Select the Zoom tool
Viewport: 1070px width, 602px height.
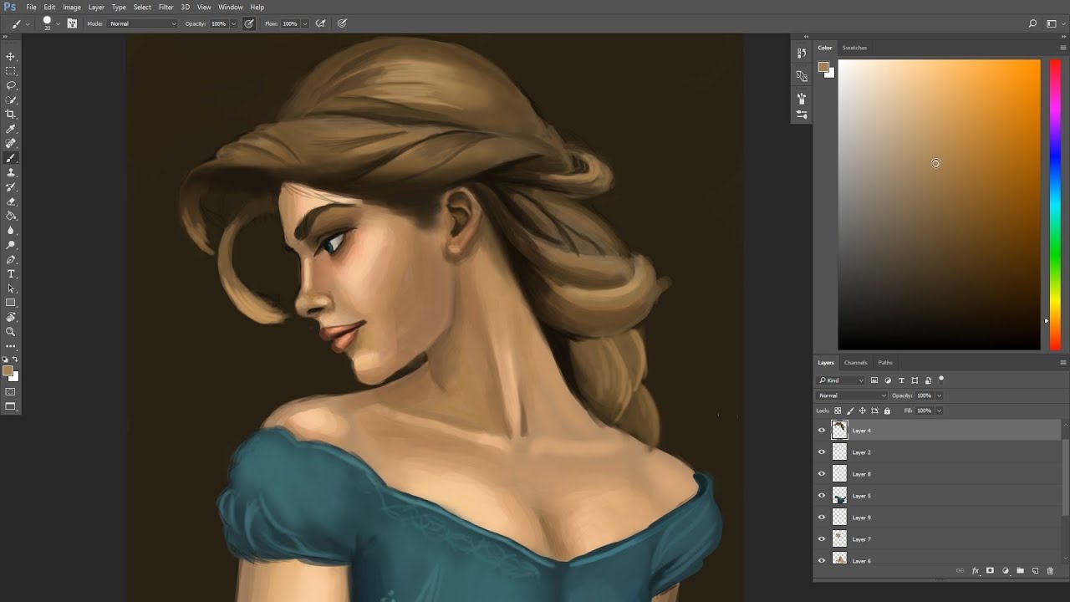tap(11, 332)
